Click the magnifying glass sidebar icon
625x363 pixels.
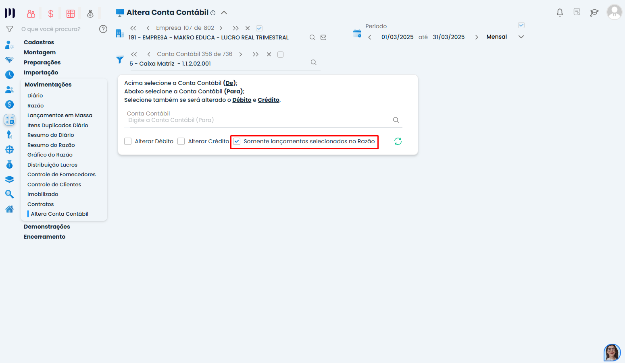click(x=9, y=194)
